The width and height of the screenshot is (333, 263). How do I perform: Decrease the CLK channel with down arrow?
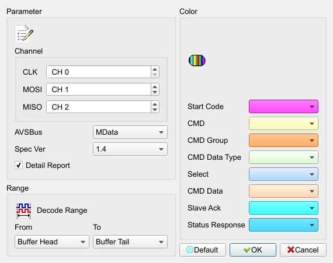point(155,75)
